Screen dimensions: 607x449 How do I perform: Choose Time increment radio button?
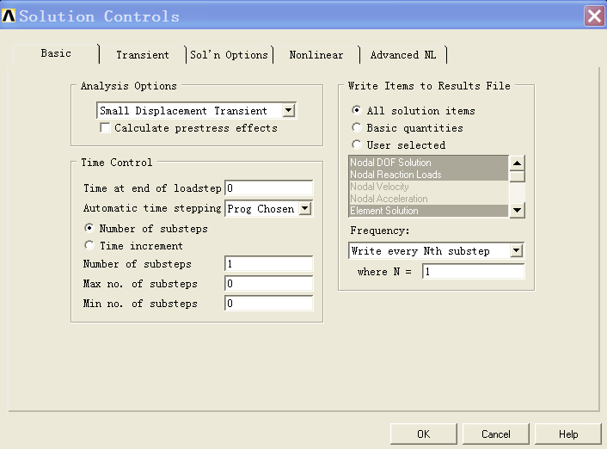pyautogui.click(x=89, y=246)
